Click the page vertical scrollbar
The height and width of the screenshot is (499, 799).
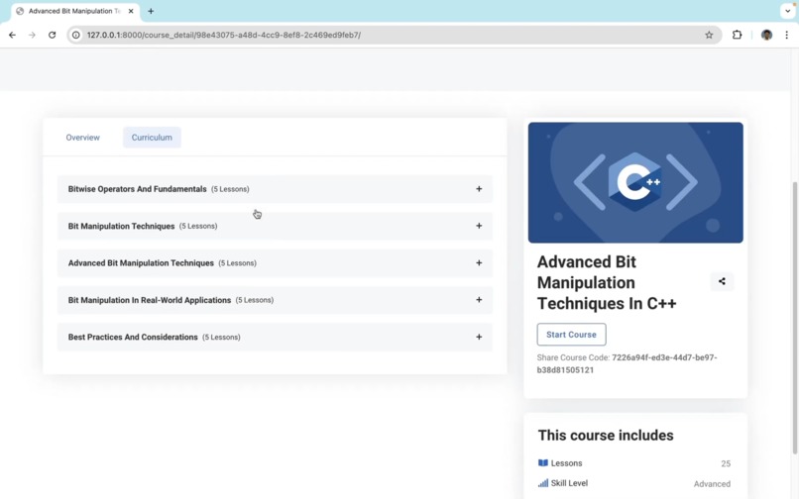(794, 318)
